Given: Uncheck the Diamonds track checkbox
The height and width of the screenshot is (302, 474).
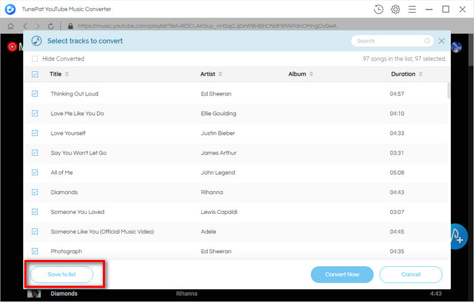Looking at the screenshot, I should [35, 192].
